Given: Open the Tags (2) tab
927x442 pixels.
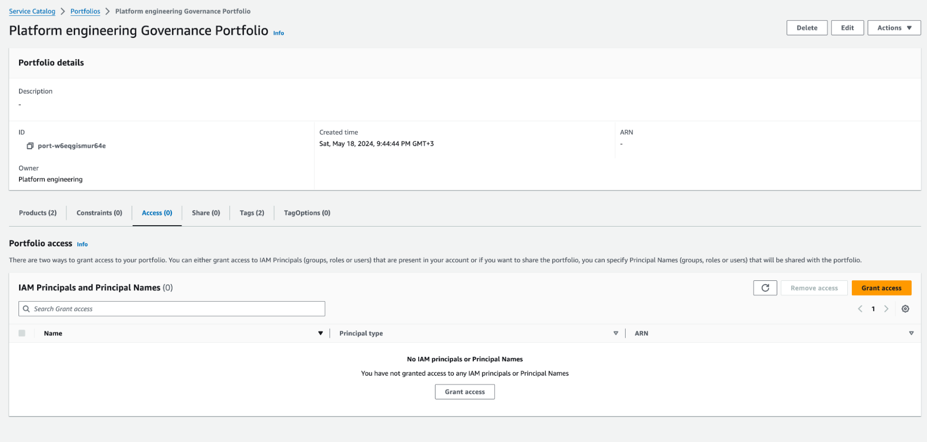Looking at the screenshot, I should tap(252, 213).
